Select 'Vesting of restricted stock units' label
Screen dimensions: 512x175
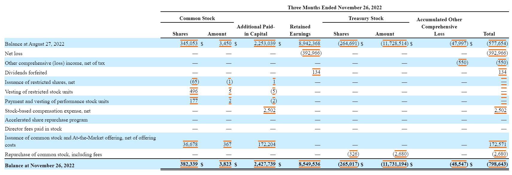[x=39, y=92]
